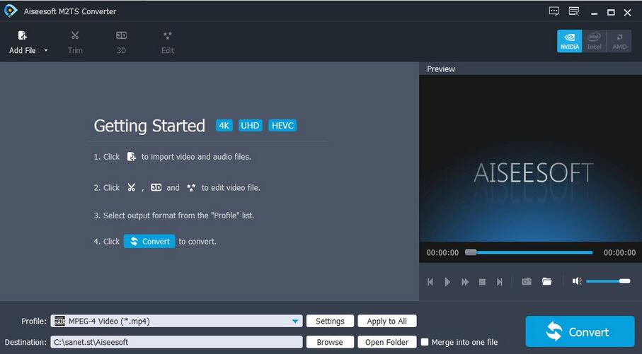Click the preview seek bar
This screenshot has height=354, width=642.
click(x=529, y=253)
